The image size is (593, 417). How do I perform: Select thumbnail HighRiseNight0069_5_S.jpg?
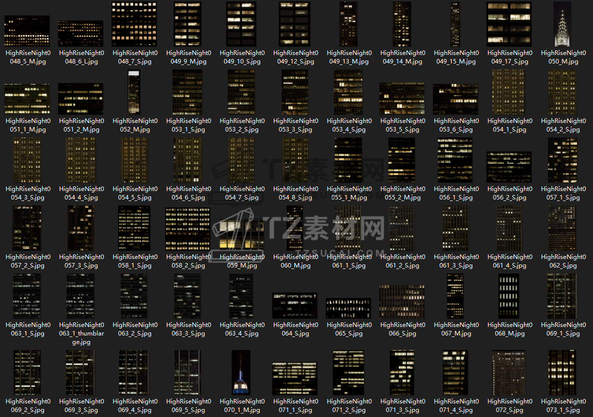188,372
